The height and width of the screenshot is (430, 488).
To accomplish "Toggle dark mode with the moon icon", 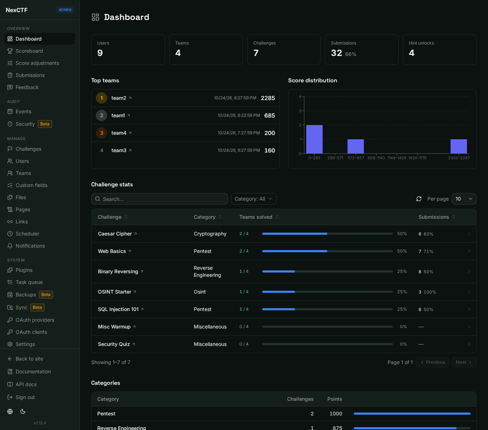I will pos(23,411).
